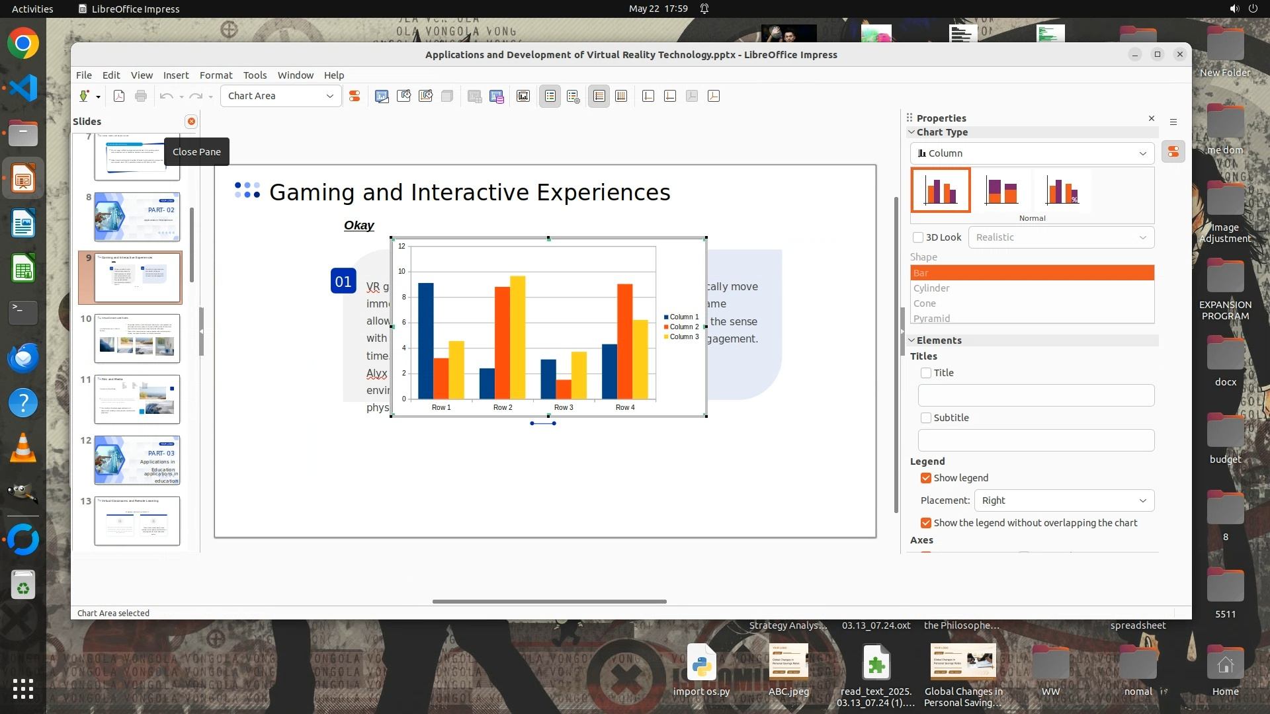Open the Chart Area element dropdown
Image resolution: width=1270 pixels, height=714 pixels.
(329, 96)
